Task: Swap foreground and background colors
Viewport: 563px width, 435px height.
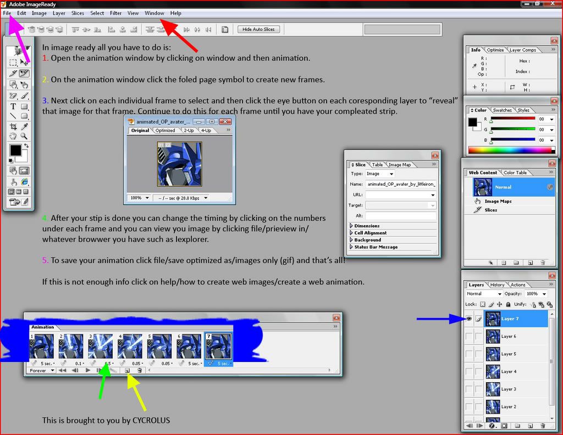Action: coord(26,146)
